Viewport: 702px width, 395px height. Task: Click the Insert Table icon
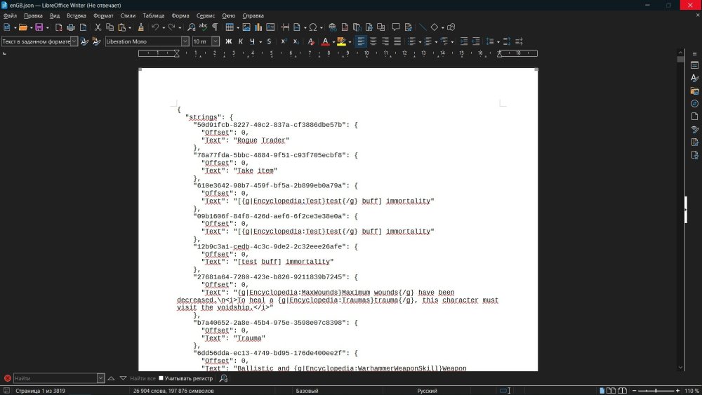pyautogui.click(x=230, y=27)
